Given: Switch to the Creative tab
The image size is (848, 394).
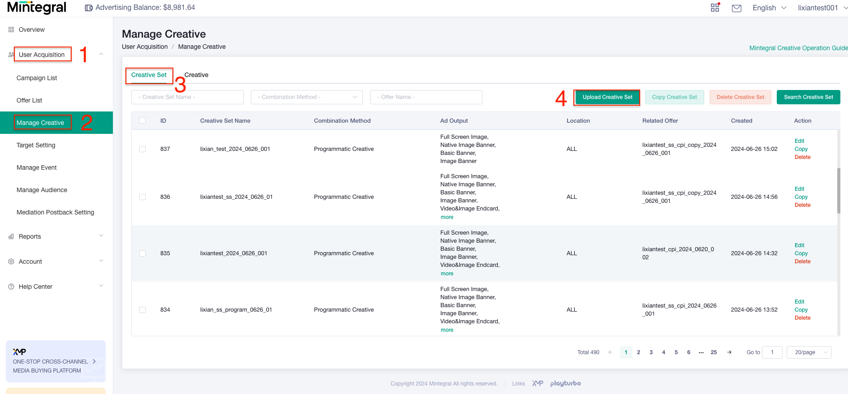Looking at the screenshot, I should (196, 75).
